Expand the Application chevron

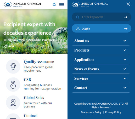tap(125, 60)
